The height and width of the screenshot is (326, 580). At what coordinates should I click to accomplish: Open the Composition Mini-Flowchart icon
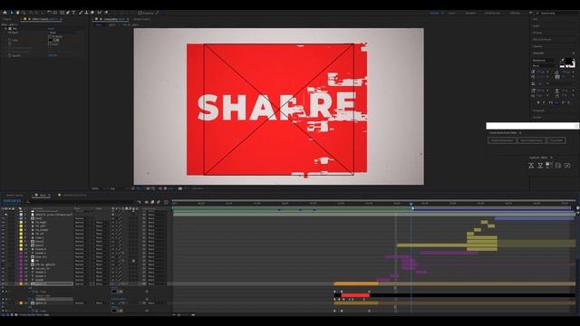[140, 202]
